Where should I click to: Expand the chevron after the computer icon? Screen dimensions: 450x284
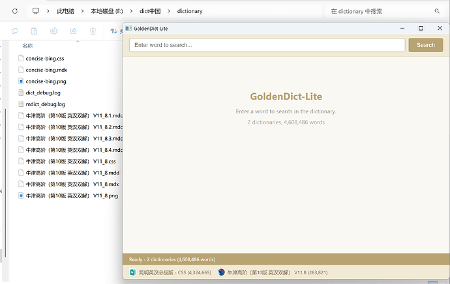tap(48, 11)
